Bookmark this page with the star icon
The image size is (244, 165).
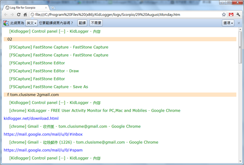coord(224,14)
